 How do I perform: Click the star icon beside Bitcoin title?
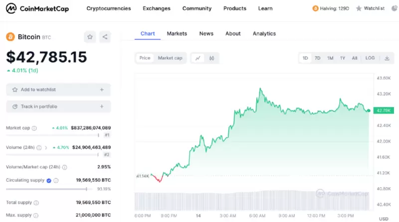pyautogui.click(x=90, y=37)
